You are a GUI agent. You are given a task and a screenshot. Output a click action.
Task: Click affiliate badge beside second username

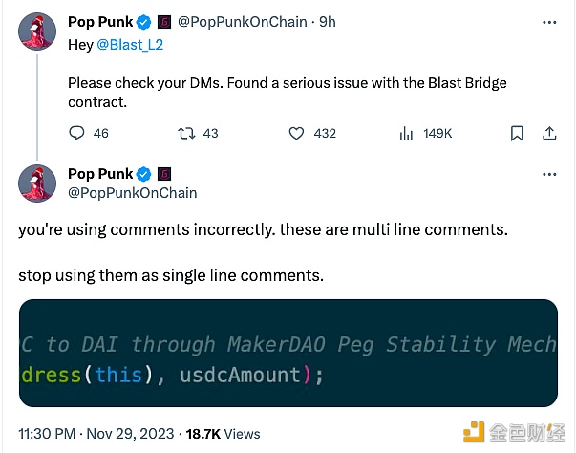164,174
